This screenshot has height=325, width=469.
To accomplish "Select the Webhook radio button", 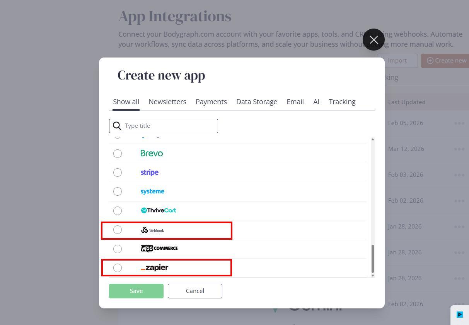I will (x=118, y=230).
